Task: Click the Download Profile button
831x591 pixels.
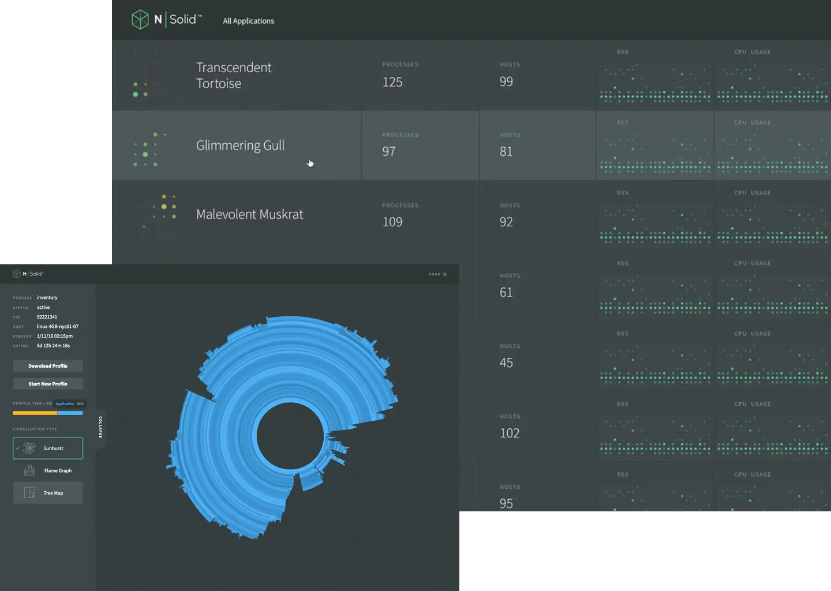Action: 47,365
